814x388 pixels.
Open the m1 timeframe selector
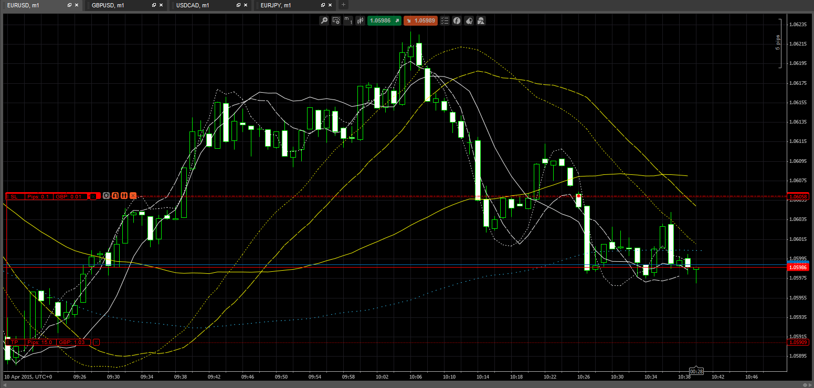click(348, 20)
